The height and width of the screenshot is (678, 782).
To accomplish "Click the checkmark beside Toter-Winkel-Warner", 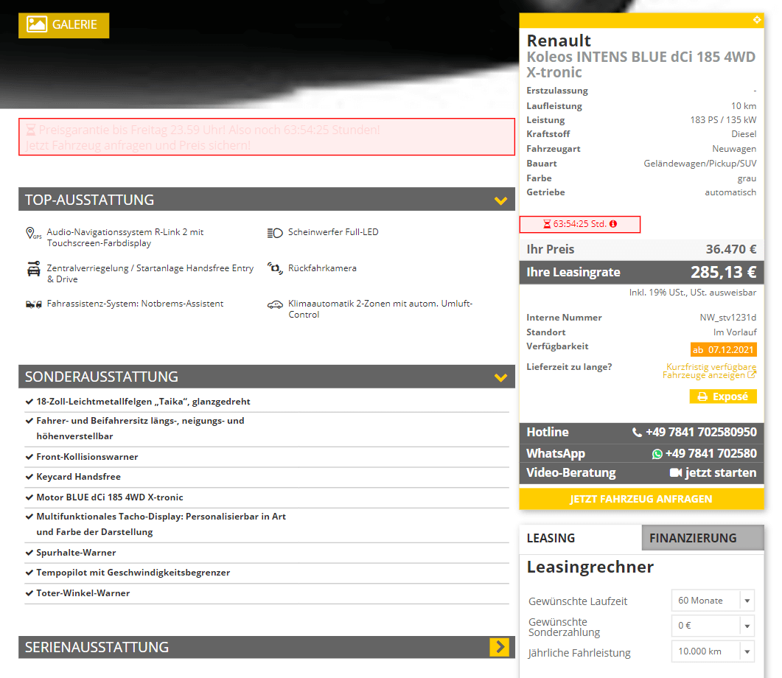I will pyautogui.click(x=29, y=593).
